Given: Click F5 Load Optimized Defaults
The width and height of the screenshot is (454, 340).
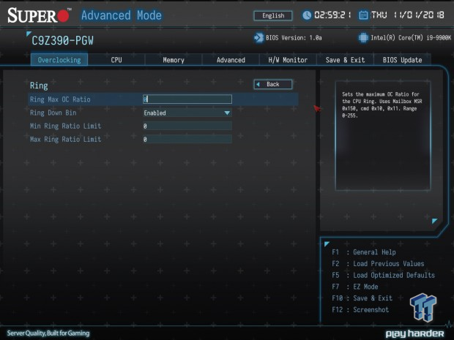Looking at the screenshot, I should pos(384,275).
